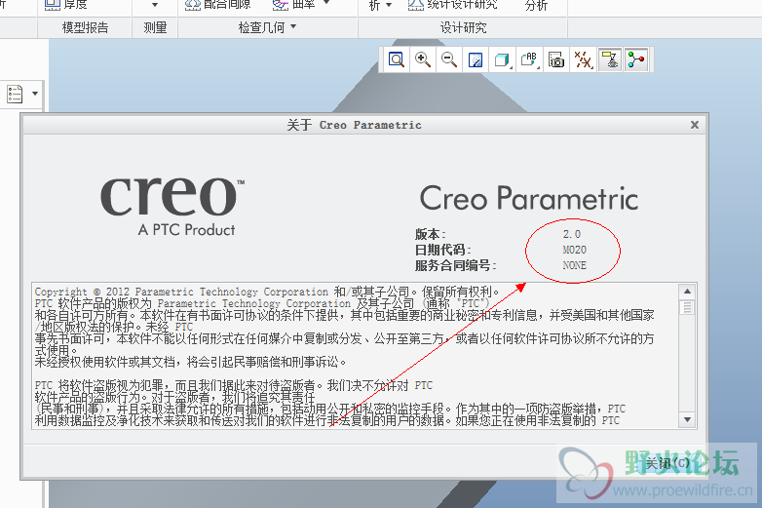This screenshot has width=762, height=508.
Task: Click the 分析 ribbon item
Action: (536, 5)
